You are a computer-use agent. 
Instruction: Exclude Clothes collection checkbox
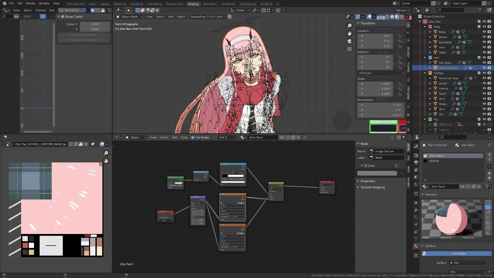click(x=479, y=73)
